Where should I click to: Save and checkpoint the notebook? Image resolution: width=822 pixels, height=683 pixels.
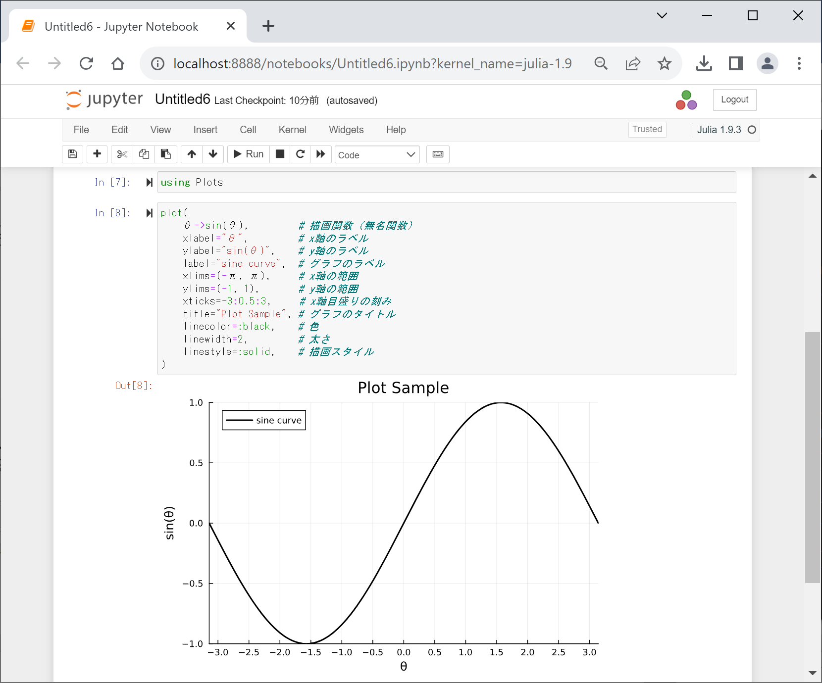click(x=72, y=154)
